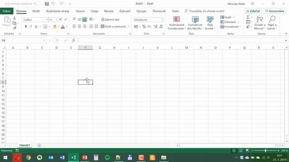
Task: Click Zlúčiť a centrovať merge button
Action: pos(113,27)
